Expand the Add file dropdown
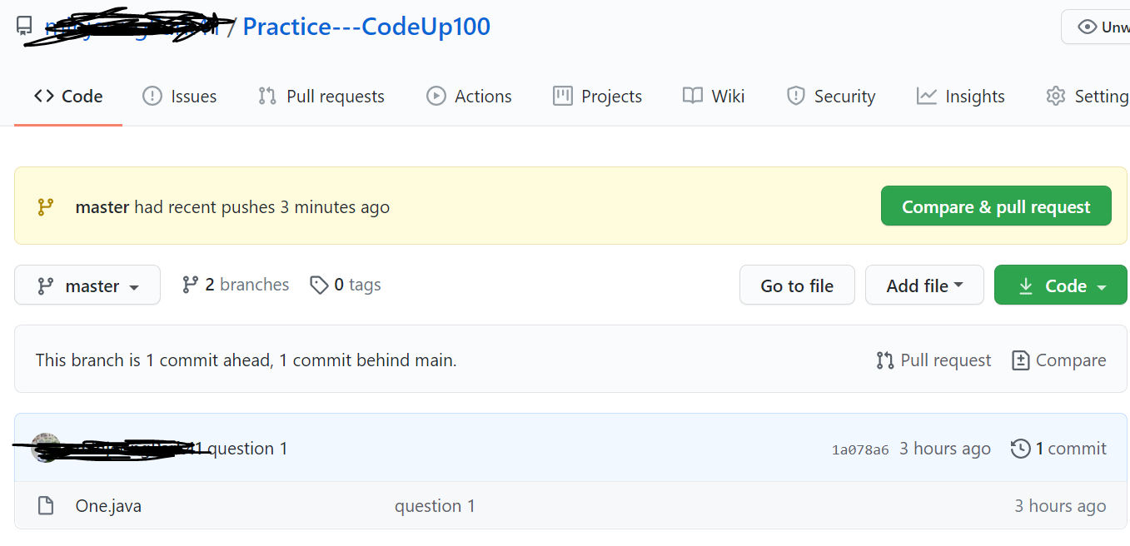The image size is (1130, 546). [x=924, y=285]
